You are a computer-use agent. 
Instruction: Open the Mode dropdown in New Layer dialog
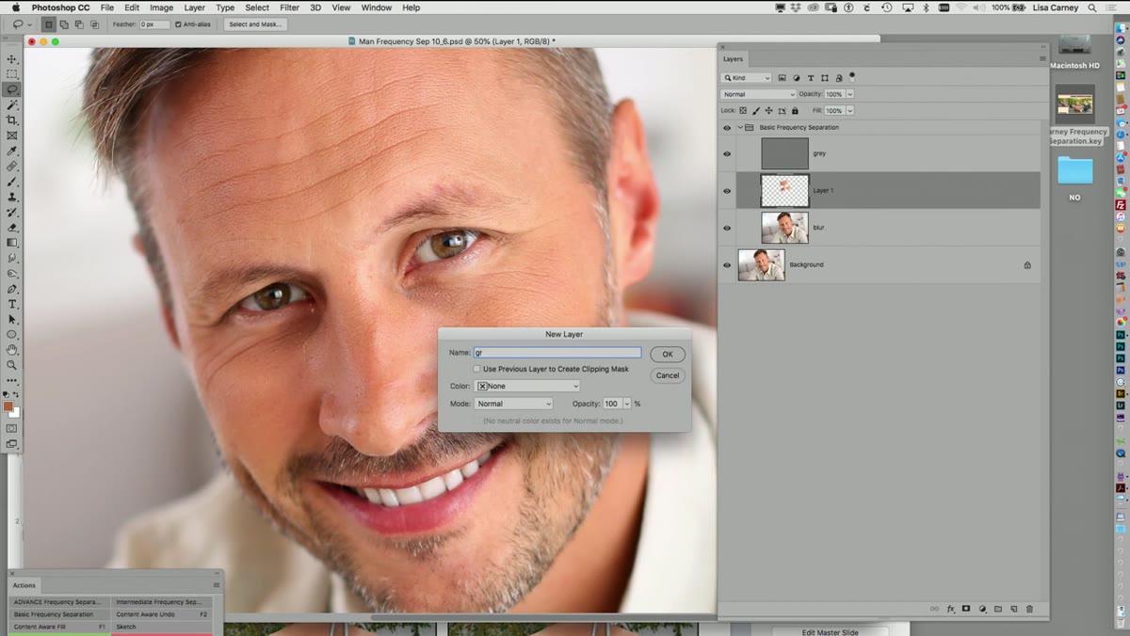tap(513, 404)
